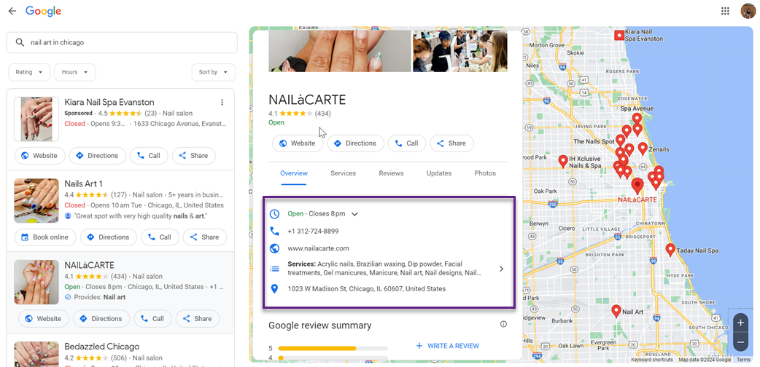Open Website button in NAILàCARTE detail panel

(x=298, y=143)
